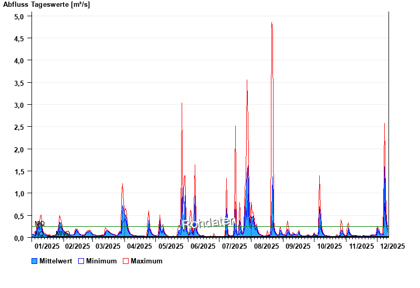
Task: Click the 1,0 y-axis value
Action: pyautogui.click(x=19, y=194)
